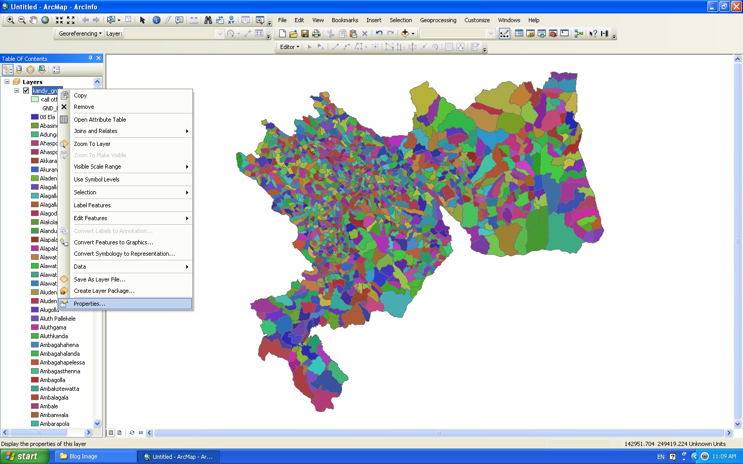
Task: Click the color swatch beside Aluthgama
Action: (35, 327)
